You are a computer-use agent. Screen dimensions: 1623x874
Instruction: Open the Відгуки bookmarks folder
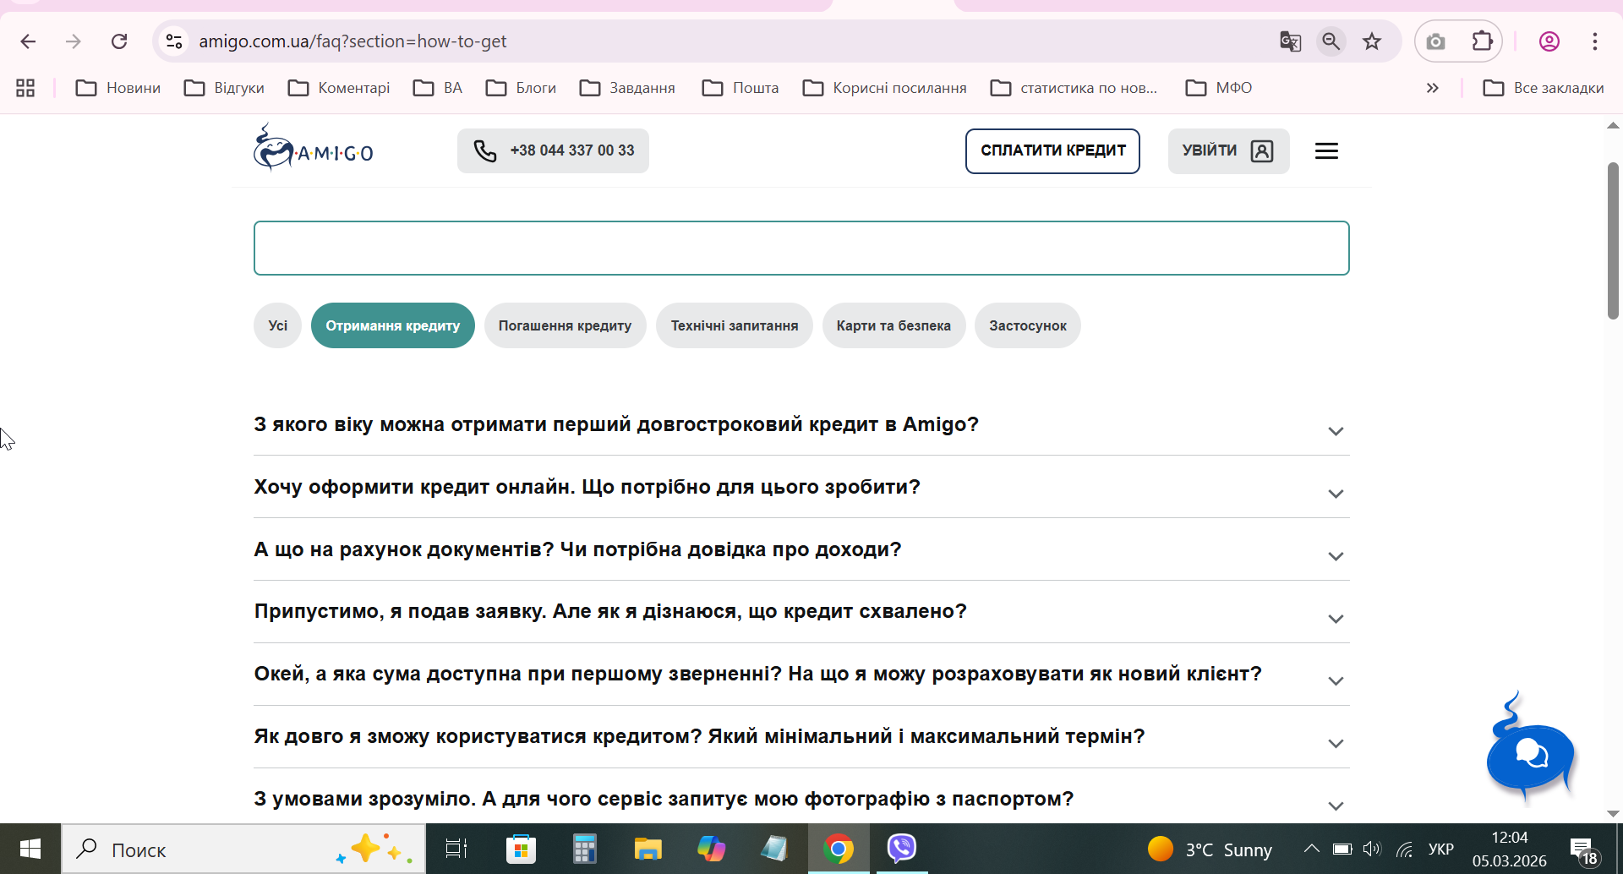(224, 88)
